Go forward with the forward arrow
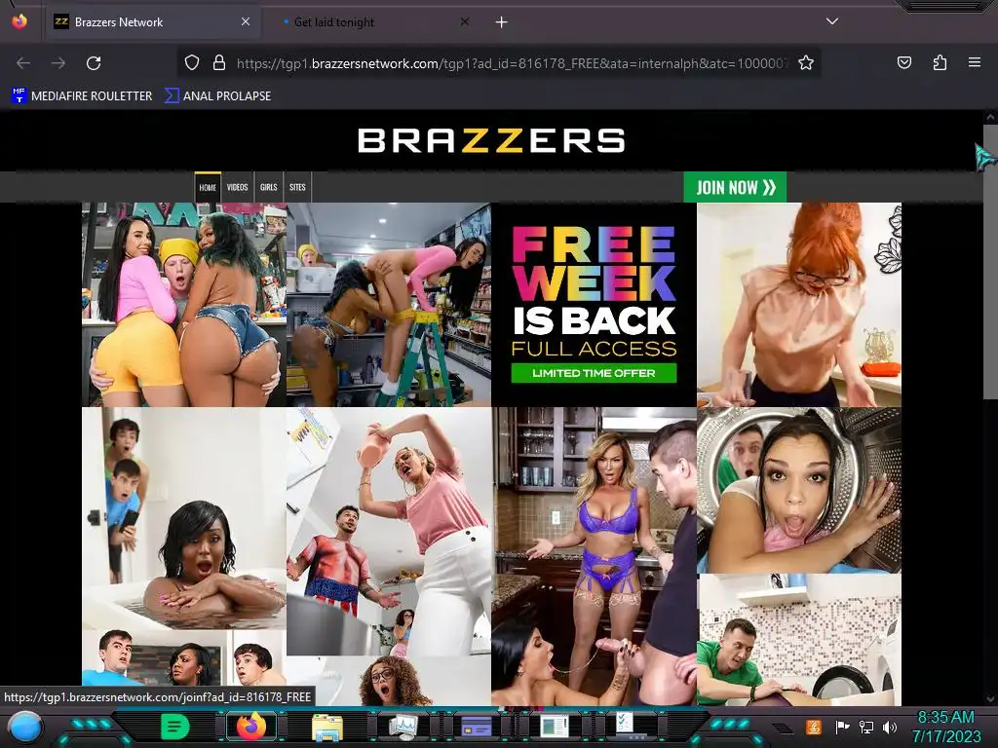The image size is (998, 748). (58, 63)
